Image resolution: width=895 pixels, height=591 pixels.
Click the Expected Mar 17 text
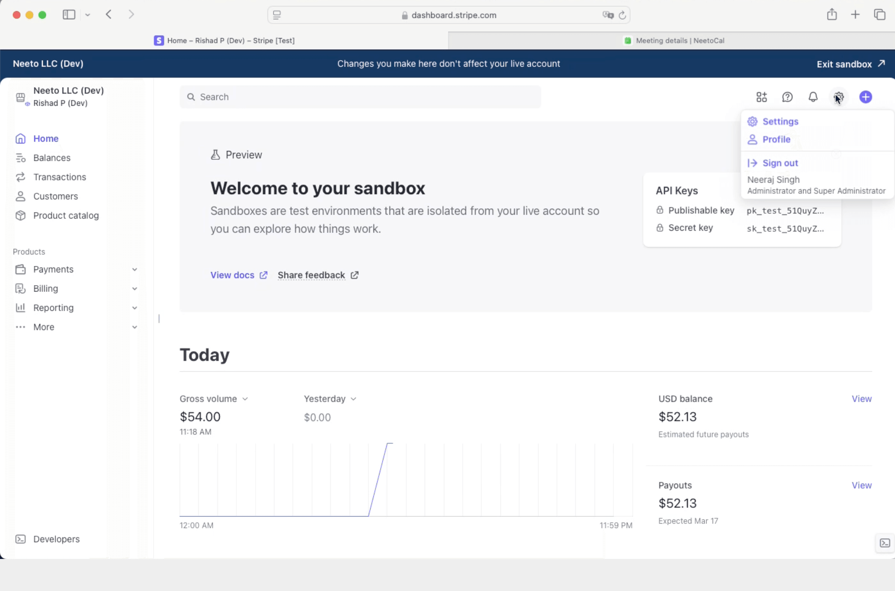click(x=688, y=521)
